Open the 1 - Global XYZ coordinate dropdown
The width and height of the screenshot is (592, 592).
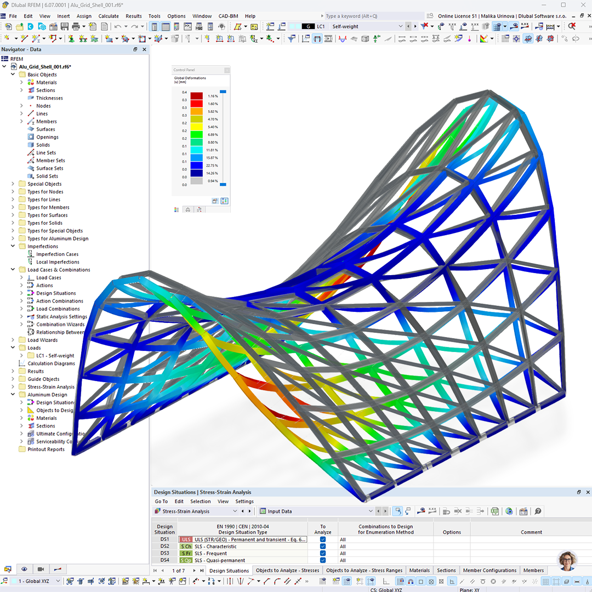58,582
